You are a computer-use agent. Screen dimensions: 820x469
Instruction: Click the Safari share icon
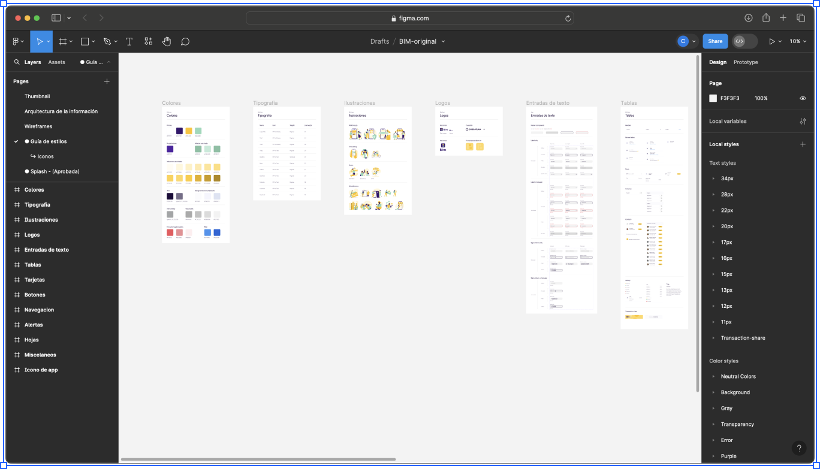point(766,18)
